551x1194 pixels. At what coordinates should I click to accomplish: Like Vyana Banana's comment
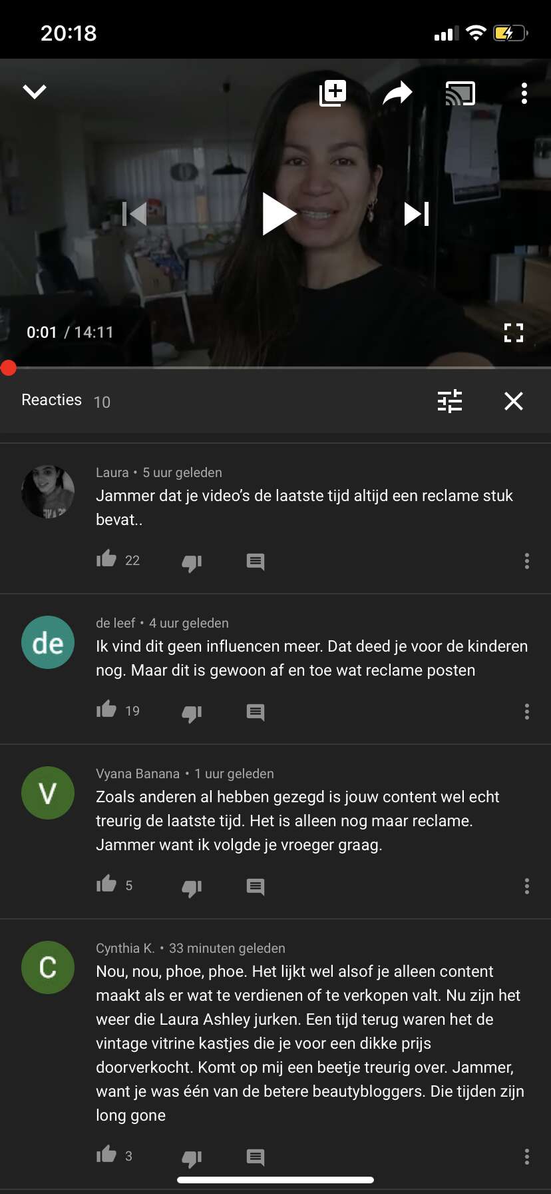106,884
